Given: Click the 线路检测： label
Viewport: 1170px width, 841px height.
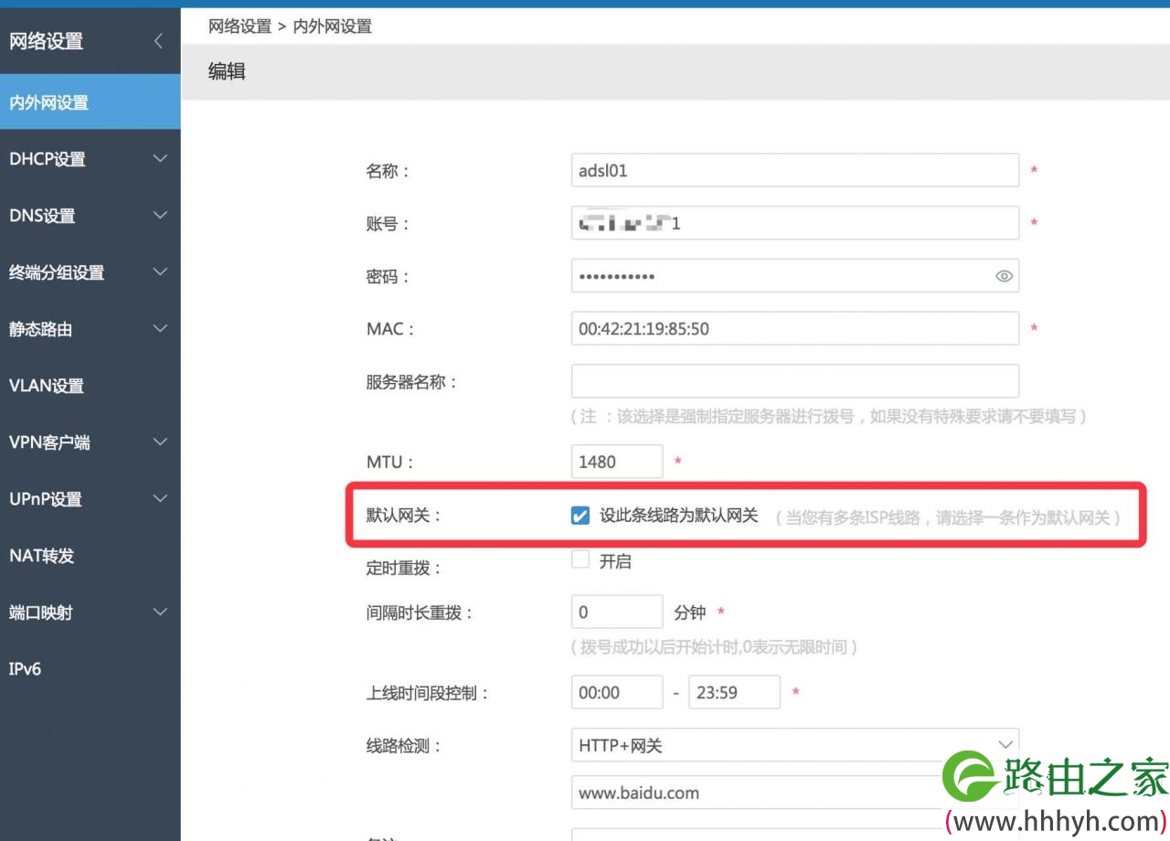Looking at the screenshot, I should click(404, 746).
